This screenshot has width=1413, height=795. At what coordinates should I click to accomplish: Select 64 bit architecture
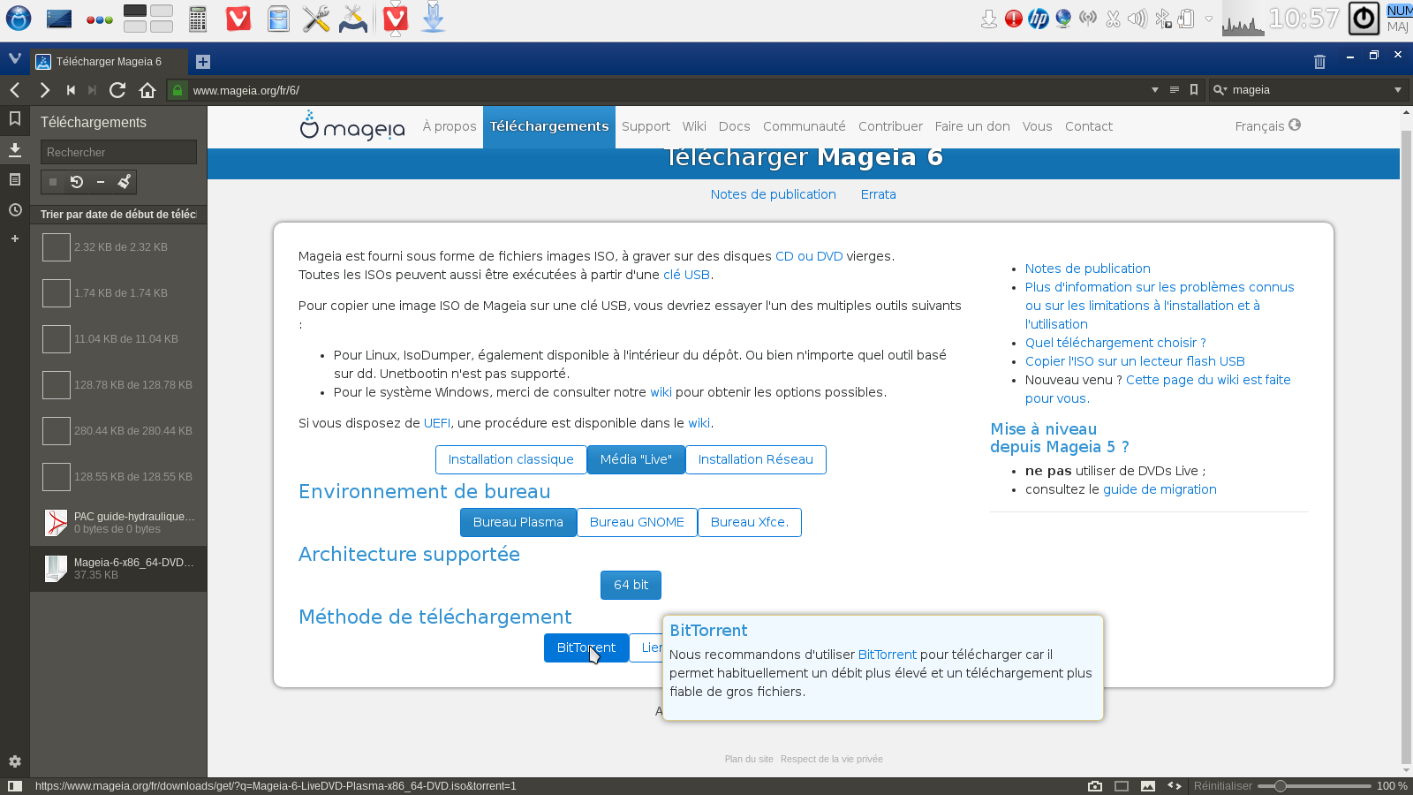click(631, 585)
